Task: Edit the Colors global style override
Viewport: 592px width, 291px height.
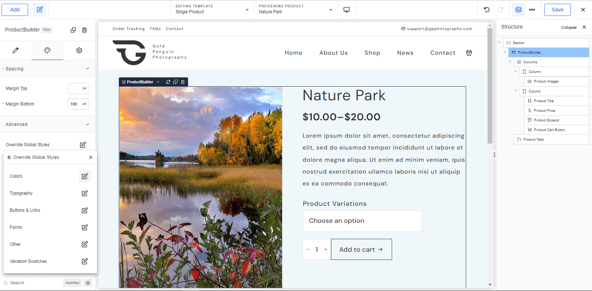Action: click(x=84, y=176)
